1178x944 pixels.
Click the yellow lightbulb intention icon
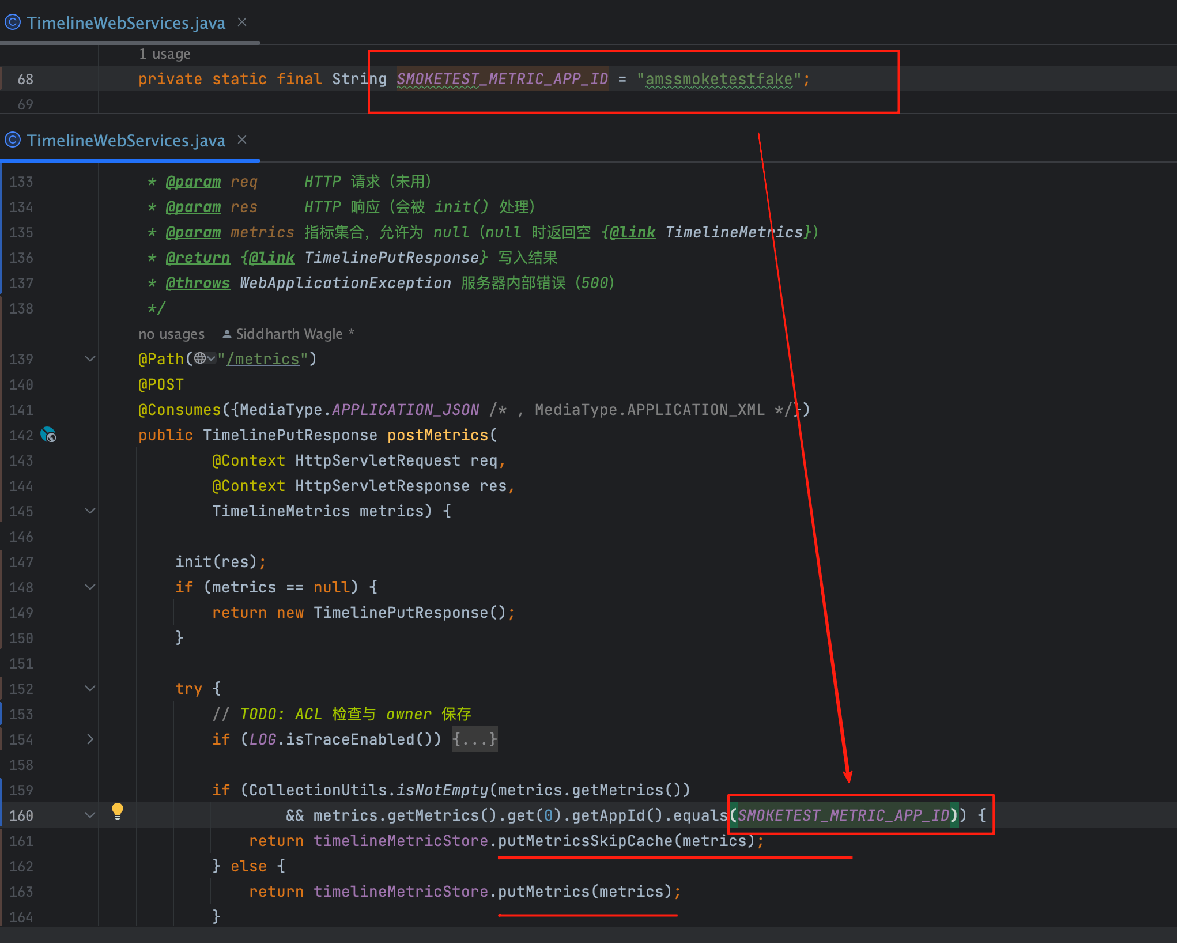118,811
